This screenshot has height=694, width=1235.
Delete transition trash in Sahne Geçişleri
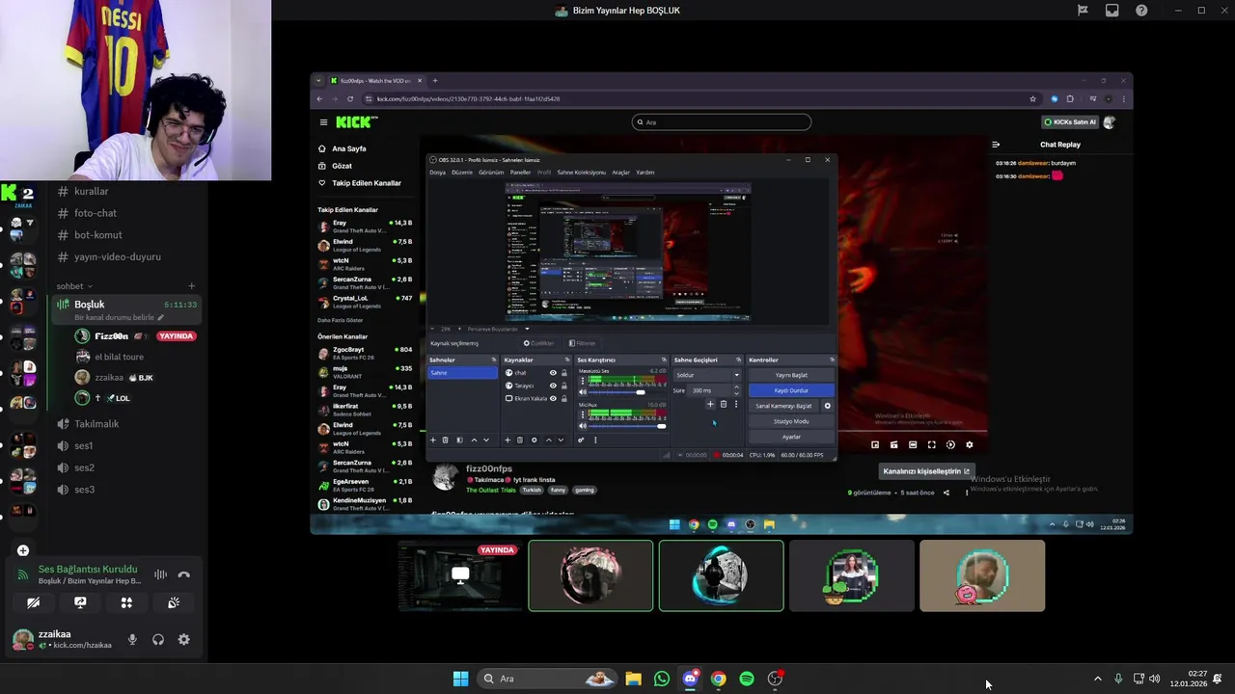[x=724, y=404]
